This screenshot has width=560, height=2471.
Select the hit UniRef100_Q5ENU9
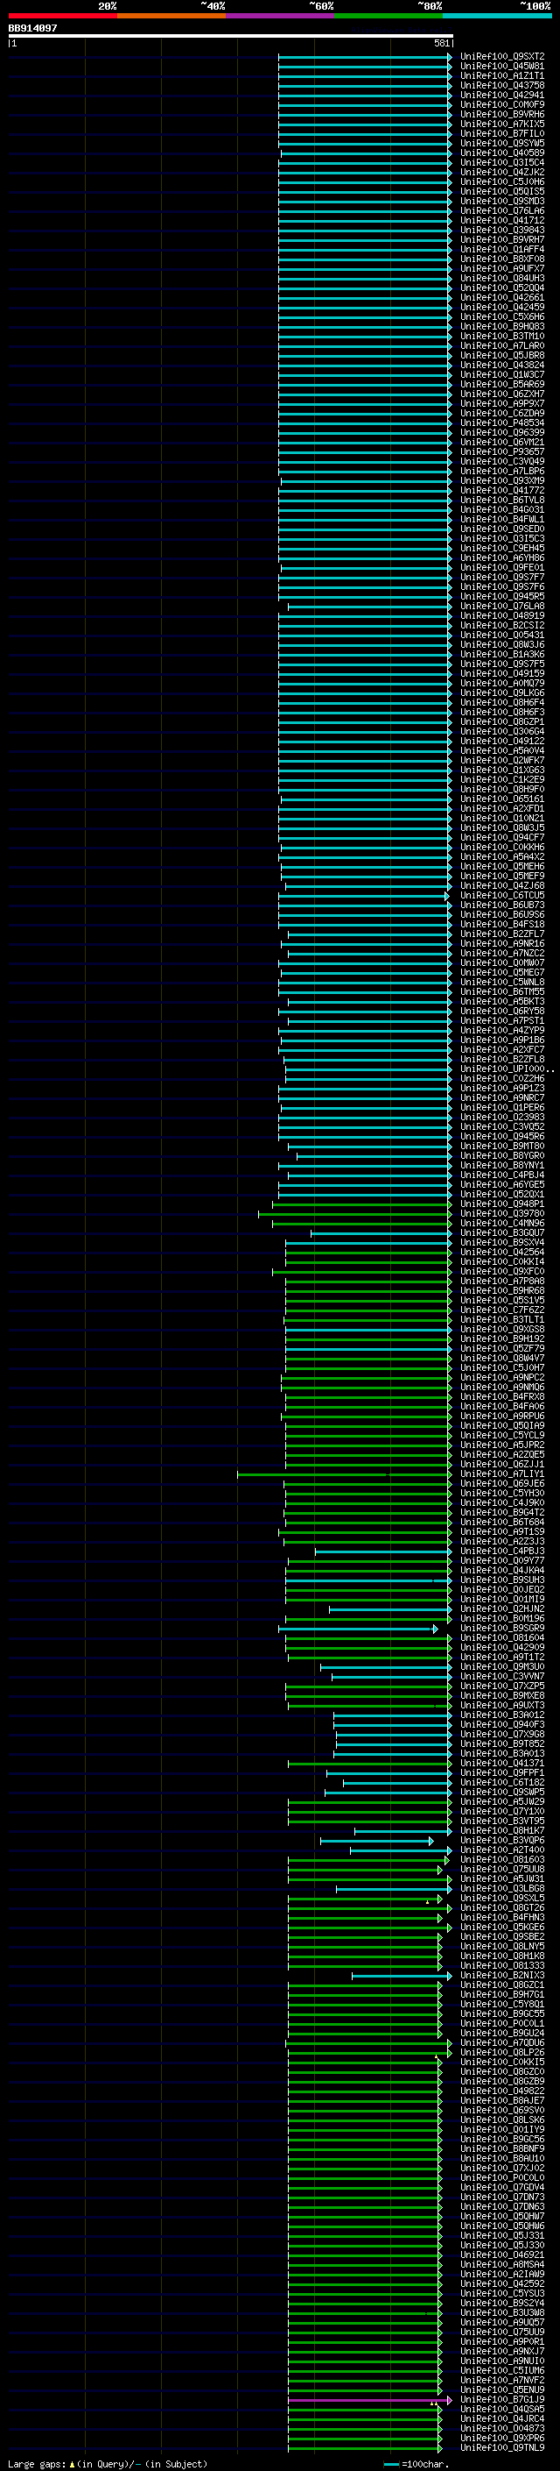click(x=501, y=2389)
